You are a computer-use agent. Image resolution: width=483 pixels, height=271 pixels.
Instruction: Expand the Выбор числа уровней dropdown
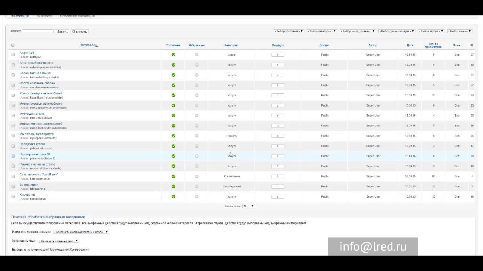click(x=358, y=31)
